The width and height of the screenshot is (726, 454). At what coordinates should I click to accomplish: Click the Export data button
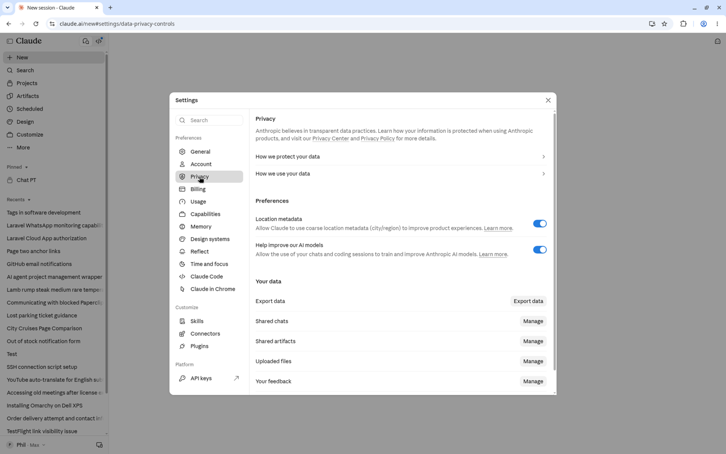pos(528,301)
